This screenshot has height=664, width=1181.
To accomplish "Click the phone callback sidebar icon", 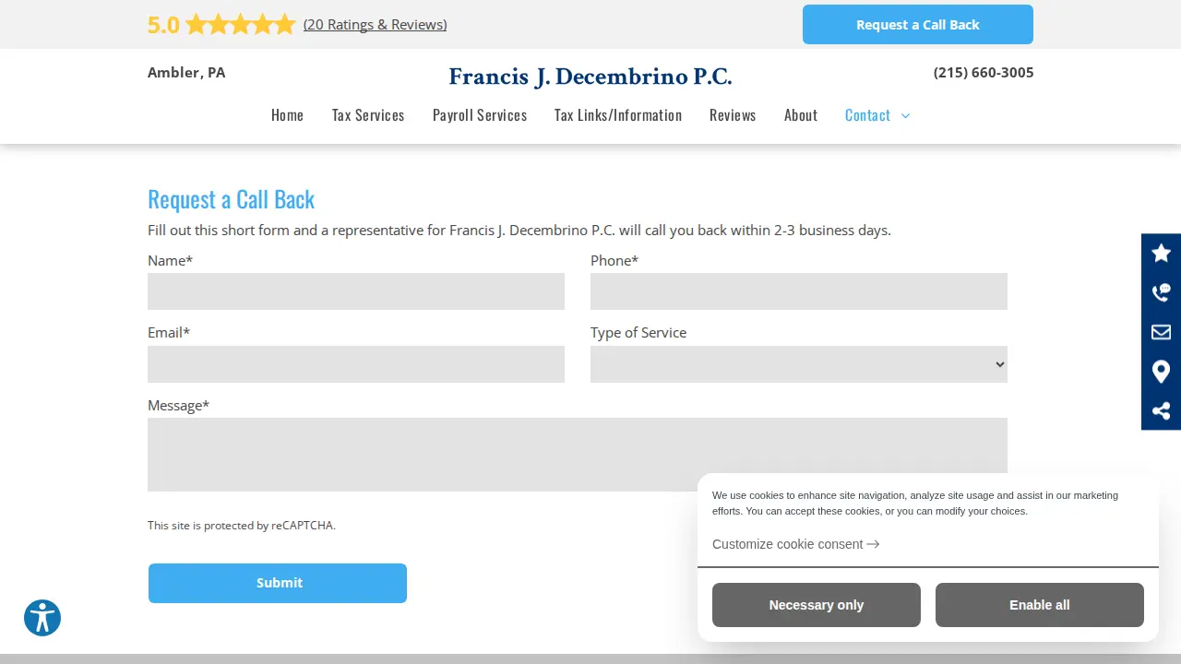I will 1161,292.
